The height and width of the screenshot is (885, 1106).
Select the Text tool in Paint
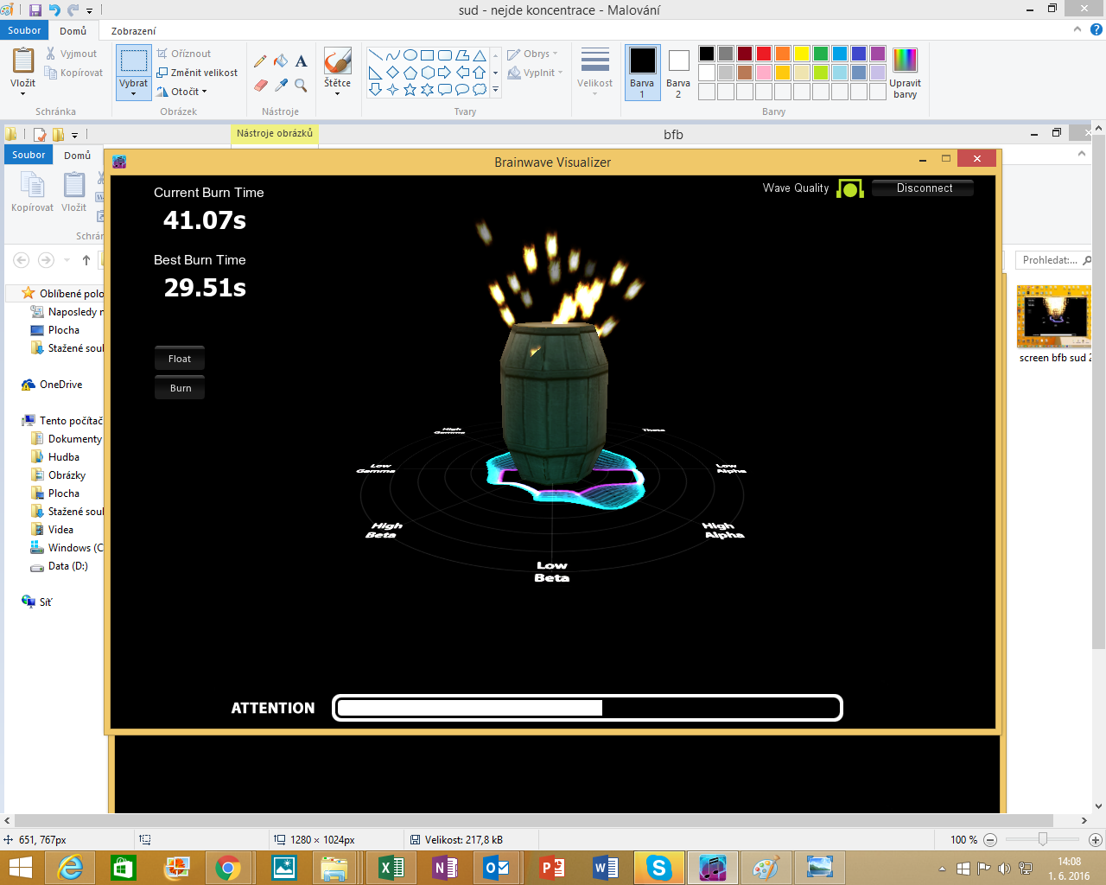(x=301, y=61)
